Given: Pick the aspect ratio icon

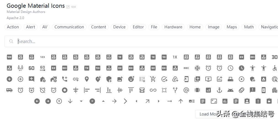Looking at the screenshot, I should coord(214,101).
